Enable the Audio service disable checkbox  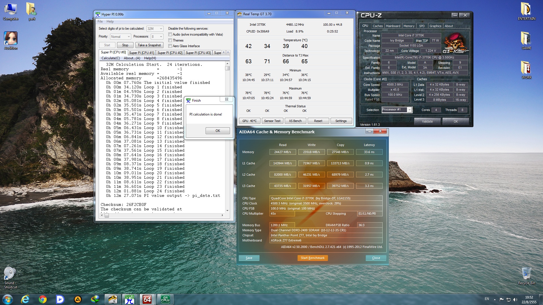click(x=170, y=34)
